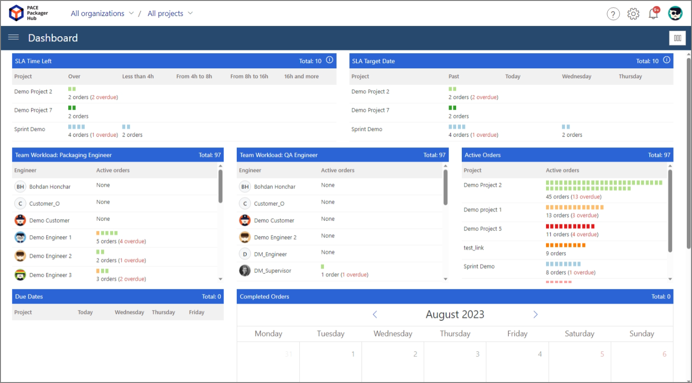The image size is (692, 383).
Task: Open the hamburger navigation menu
Action: 14,38
